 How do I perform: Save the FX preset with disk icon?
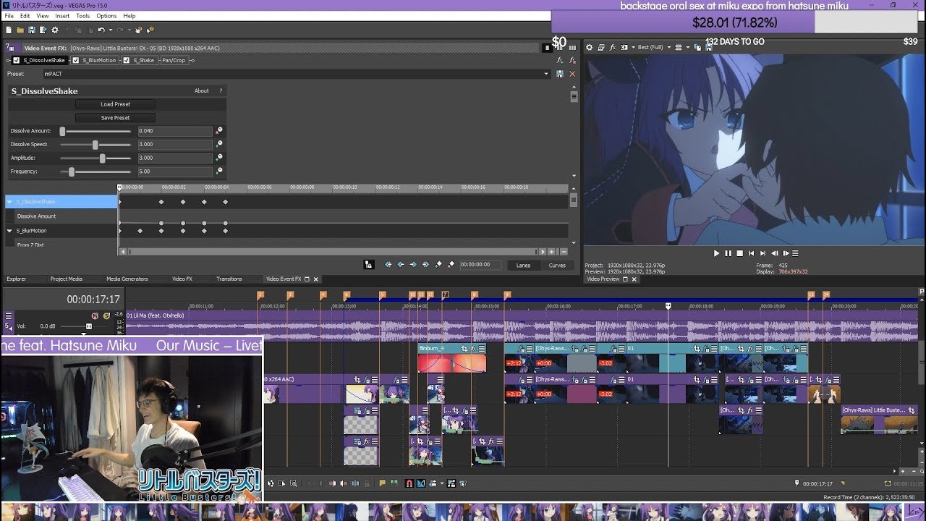560,74
